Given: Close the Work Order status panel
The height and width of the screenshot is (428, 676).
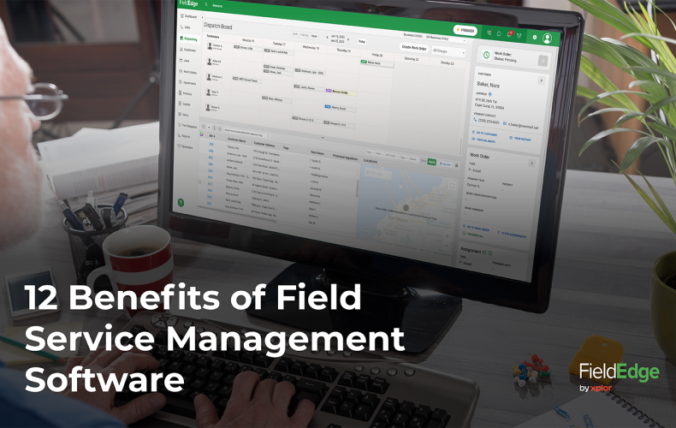Looking at the screenshot, I should 543,61.
